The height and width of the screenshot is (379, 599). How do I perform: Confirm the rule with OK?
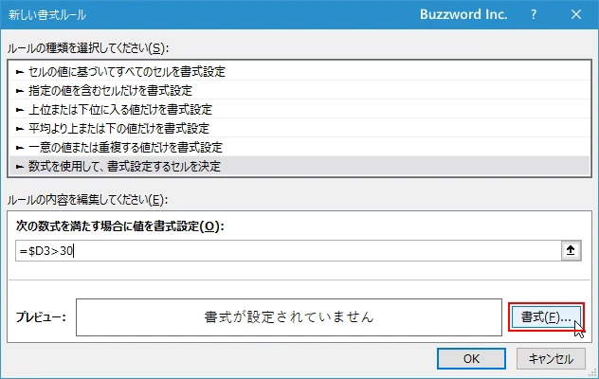click(x=471, y=359)
